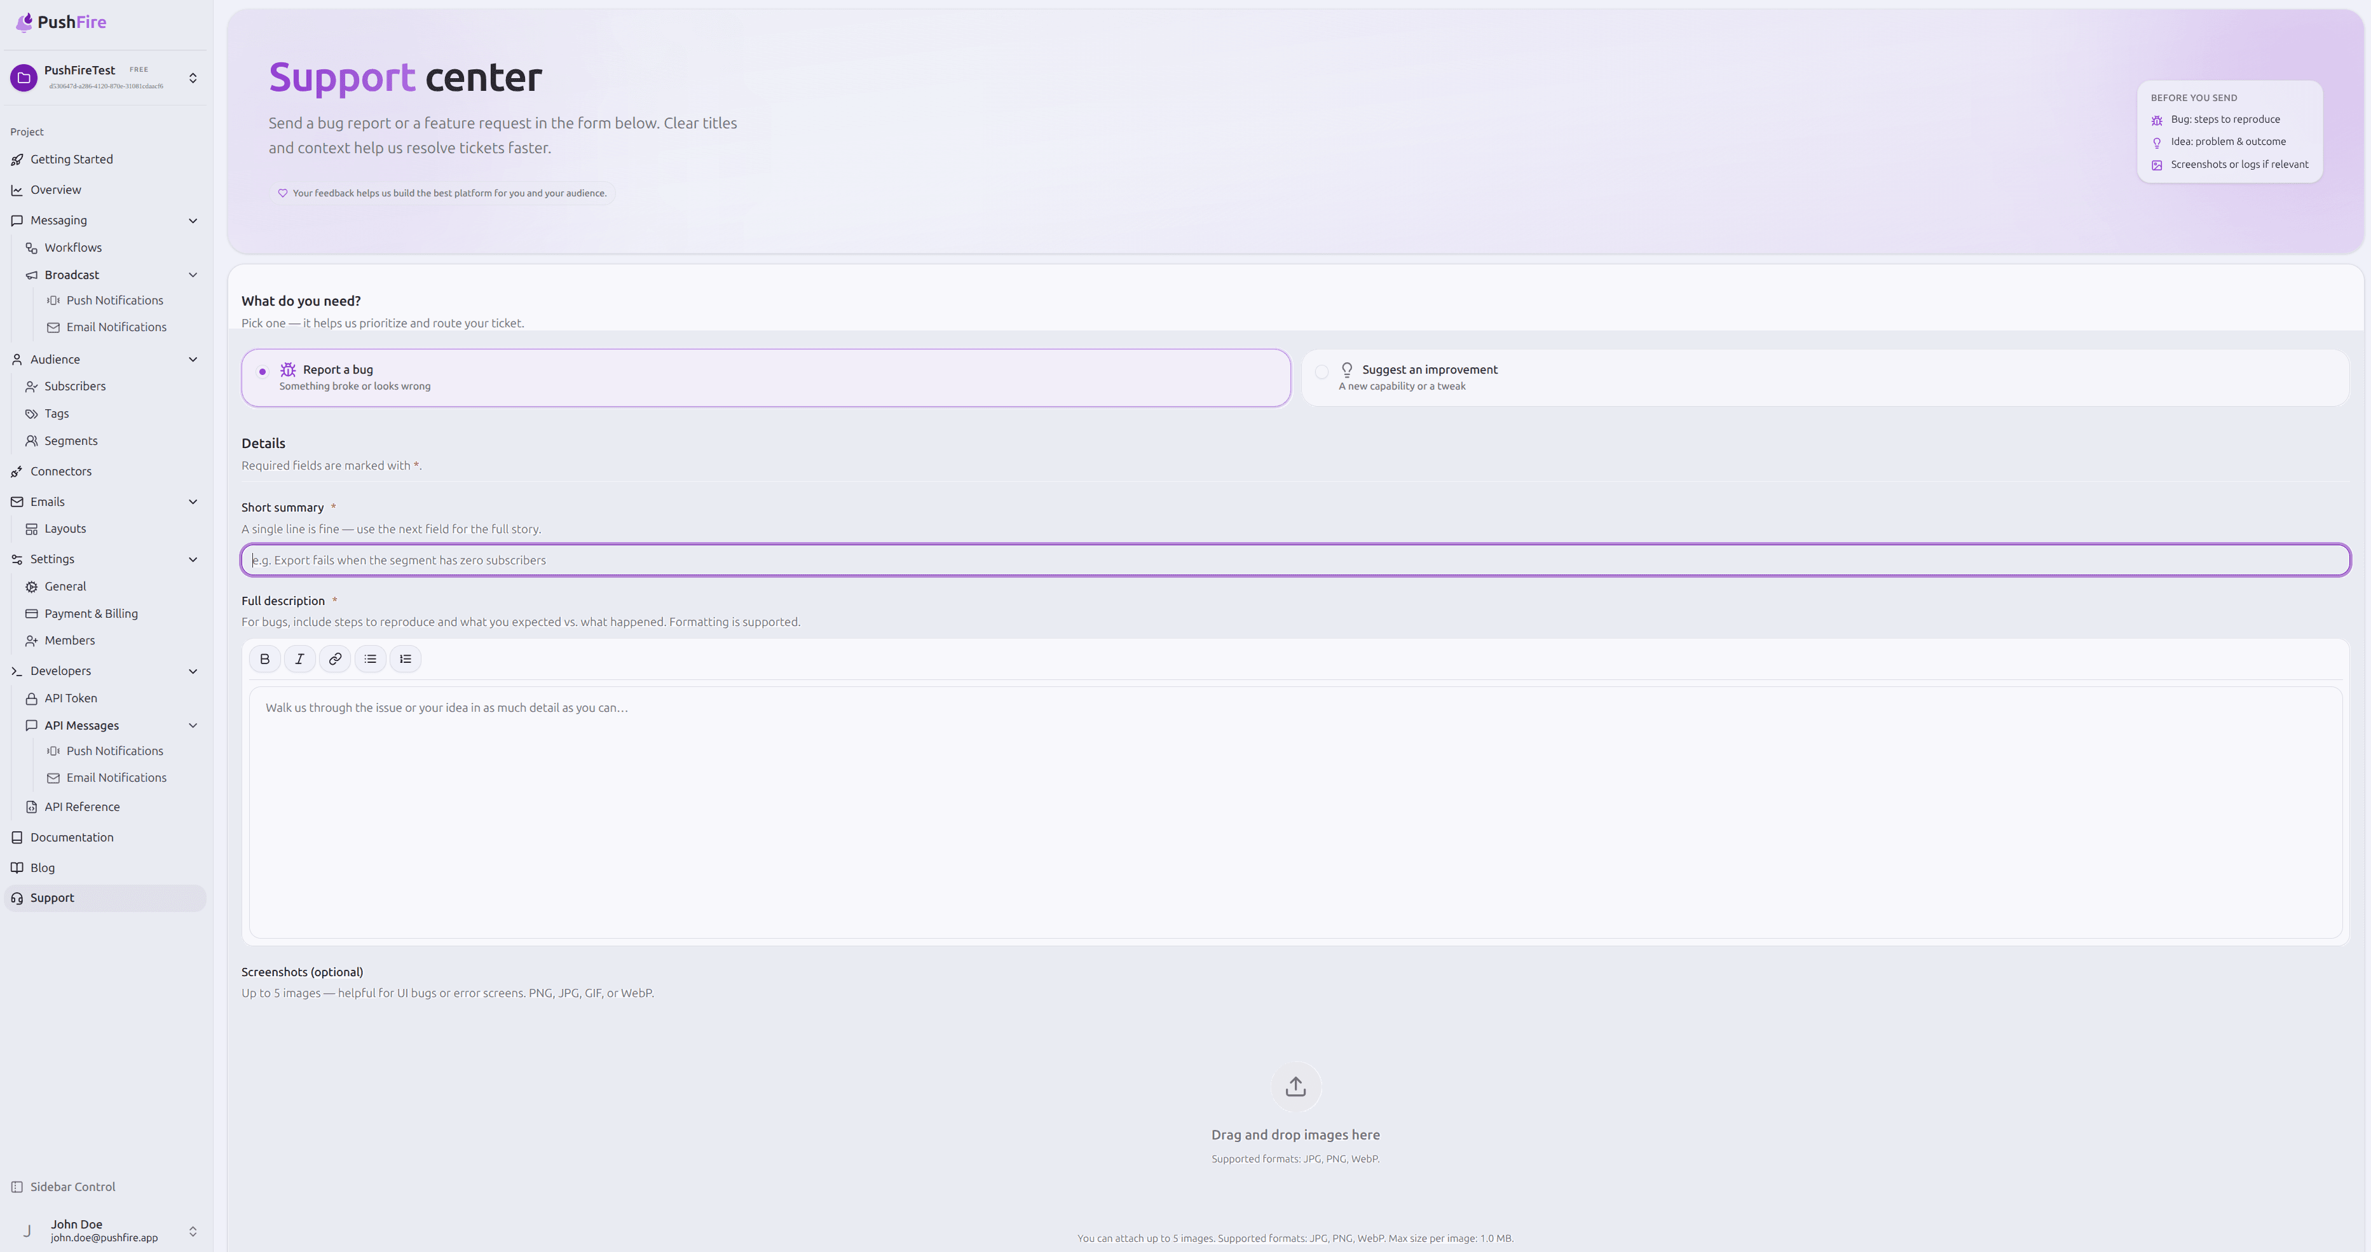The height and width of the screenshot is (1252, 2371).
Task: Insert numbered list in description
Action: point(405,658)
